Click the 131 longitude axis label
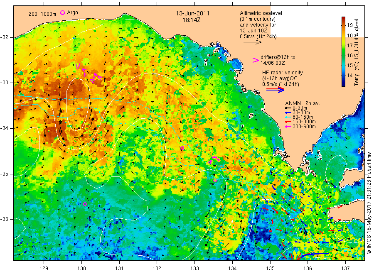This screenshot has height=274, width=374. [x=119, y=269]
